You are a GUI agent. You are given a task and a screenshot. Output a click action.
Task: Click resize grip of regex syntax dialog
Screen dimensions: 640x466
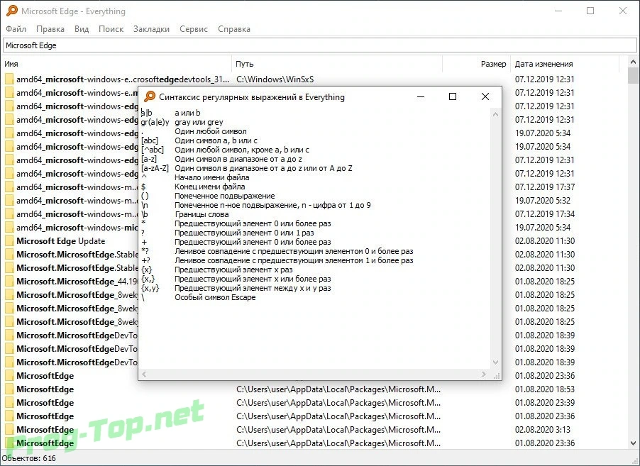click(x=497, y=376)
